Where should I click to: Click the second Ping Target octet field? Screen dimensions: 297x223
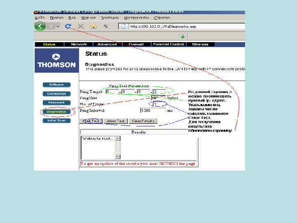128,92
